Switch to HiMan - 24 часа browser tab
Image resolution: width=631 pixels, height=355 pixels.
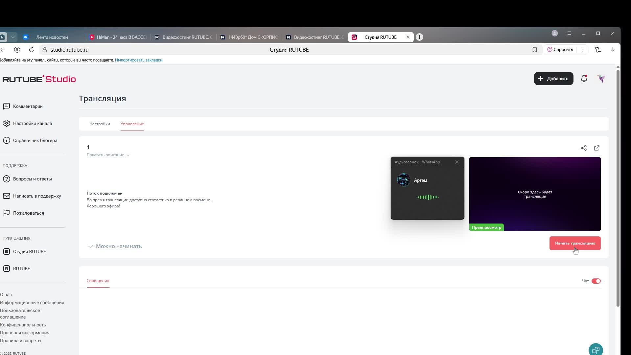click(118, 37)
